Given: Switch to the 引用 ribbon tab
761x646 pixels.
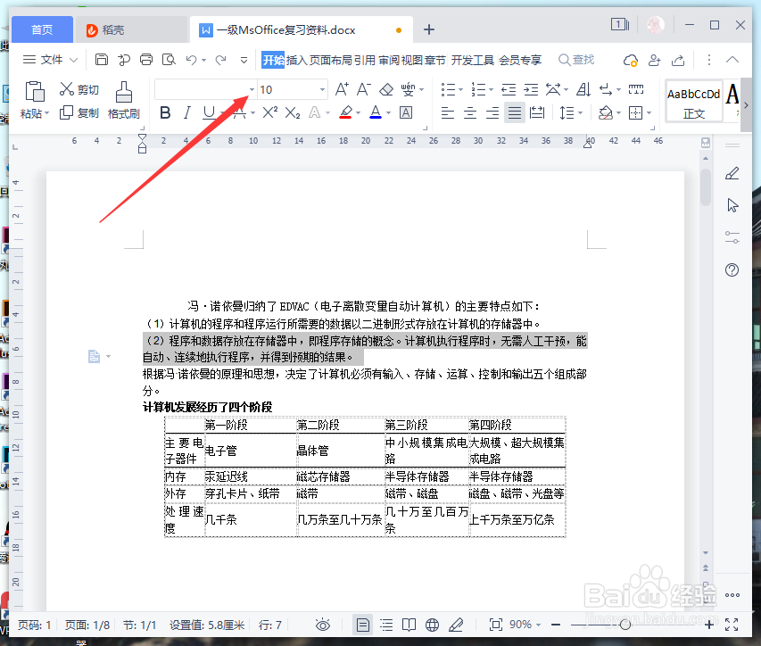Looking at the screenshot, I should (x=365, y=60).
